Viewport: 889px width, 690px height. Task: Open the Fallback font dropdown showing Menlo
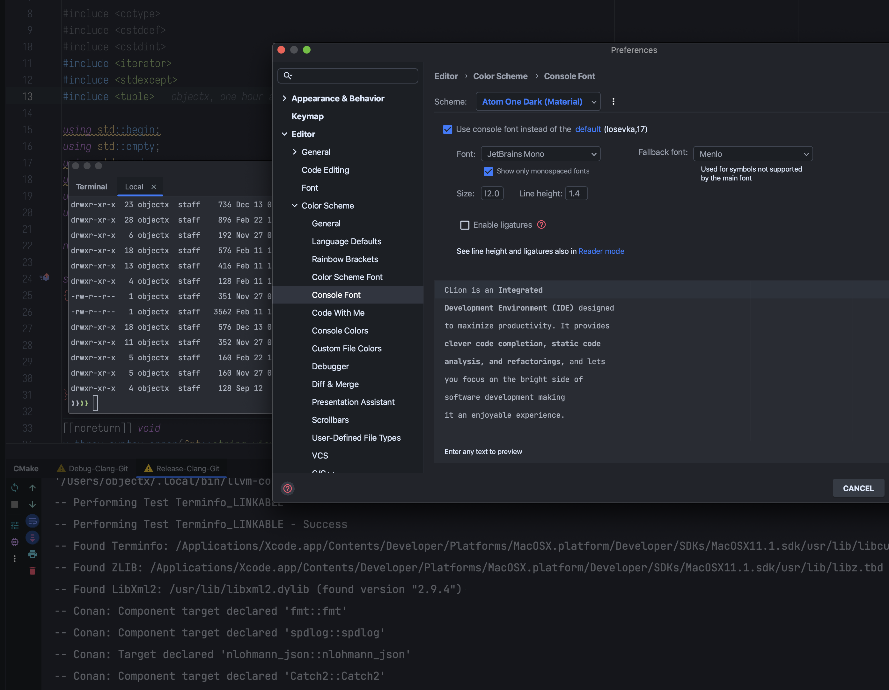pos(753,154)
